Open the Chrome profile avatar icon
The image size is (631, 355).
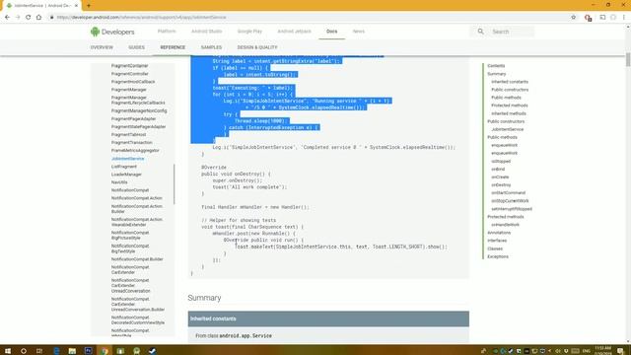pos(613,18)
